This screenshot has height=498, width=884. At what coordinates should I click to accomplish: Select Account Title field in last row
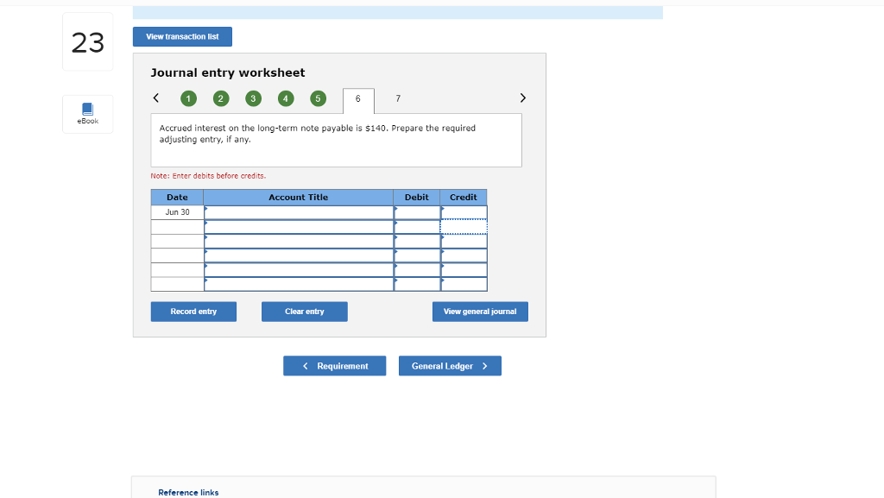(299, 284)
